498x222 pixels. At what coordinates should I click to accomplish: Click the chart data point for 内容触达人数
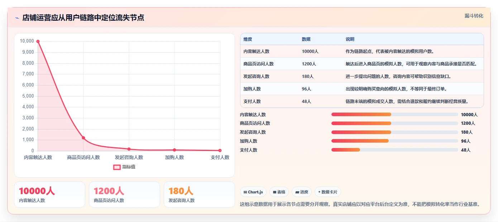[x=38, y=41]
